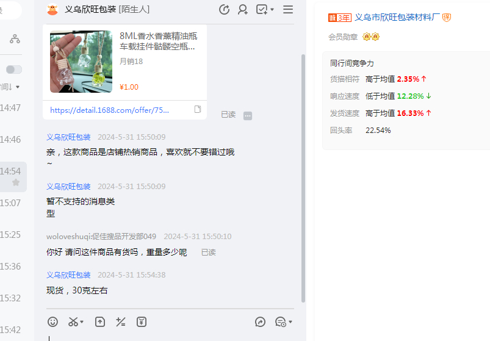Click the forward/share arrow icon above input
490x341 pixels.
point(260,321)
